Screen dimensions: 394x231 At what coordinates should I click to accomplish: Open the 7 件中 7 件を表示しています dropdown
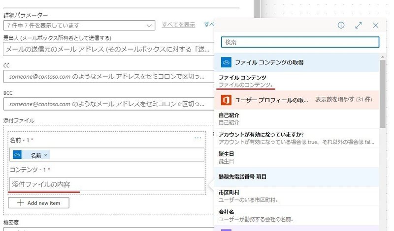point(79,26)
